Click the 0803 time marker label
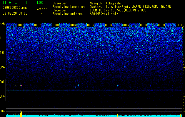185x117 pixels. (55, 25)
